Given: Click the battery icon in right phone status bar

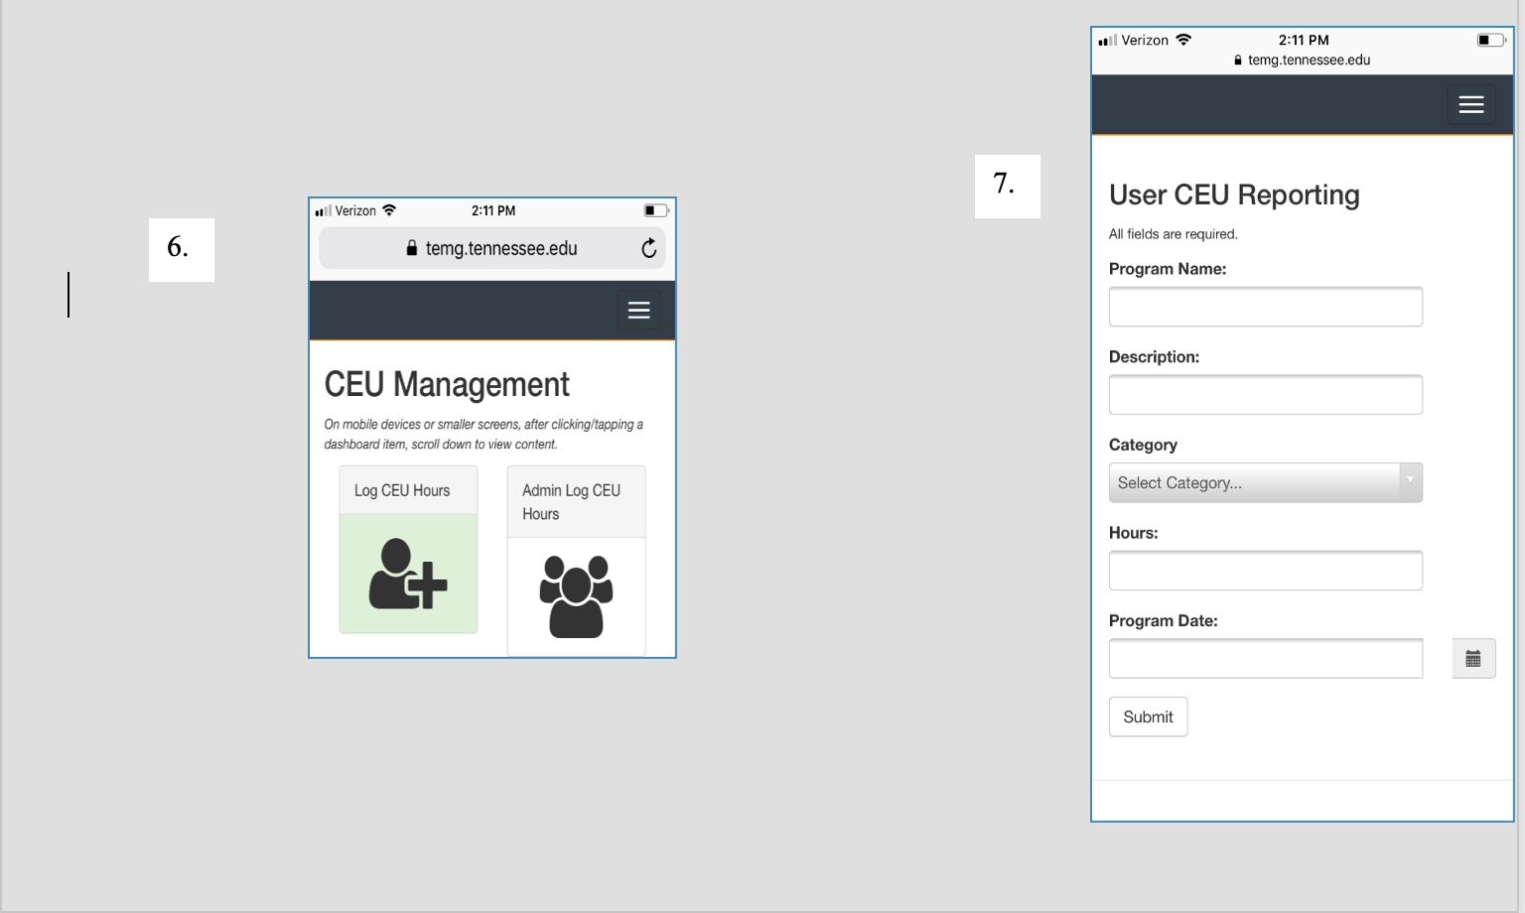Looking at the screenshot, I should [1490, 40].
